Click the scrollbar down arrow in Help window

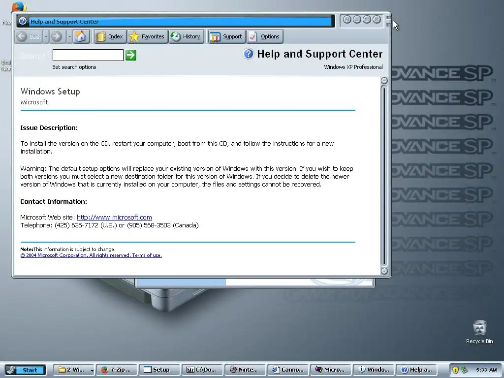click(384, 271)
